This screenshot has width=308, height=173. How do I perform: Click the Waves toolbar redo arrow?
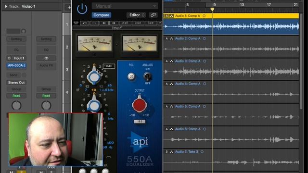click(x=94, y=23)
